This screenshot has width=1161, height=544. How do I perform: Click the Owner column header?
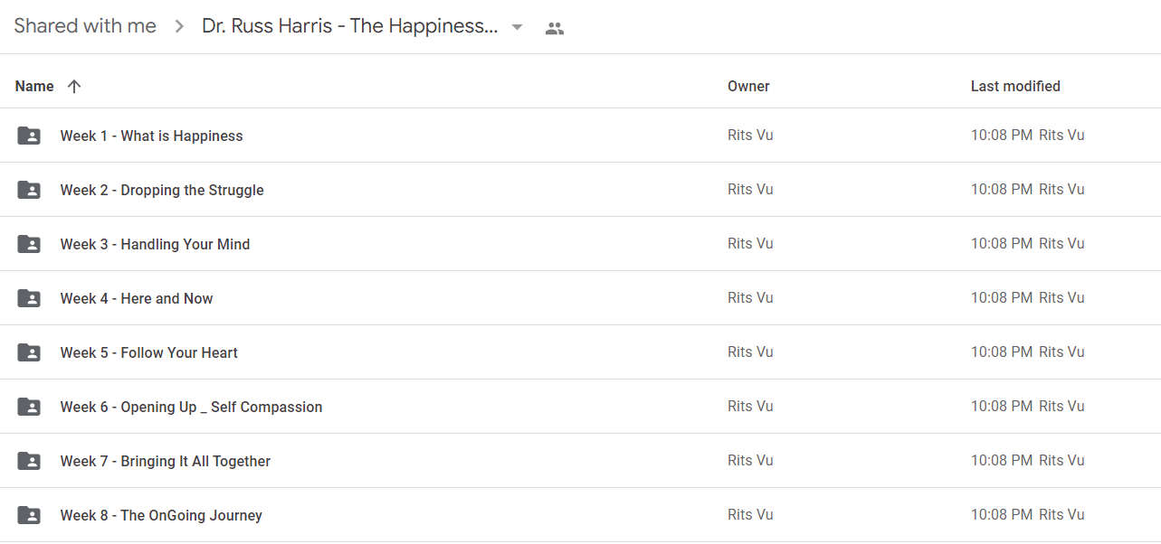pyautogui.click(x=748, y=87)
